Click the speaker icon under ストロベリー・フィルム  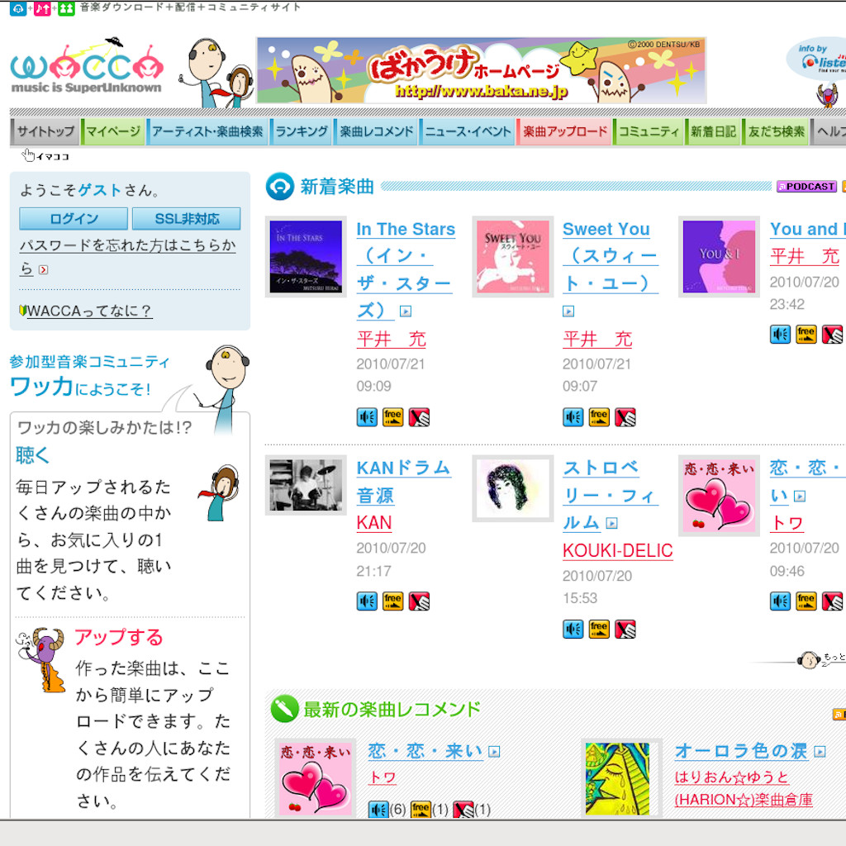tap(573, 630)
